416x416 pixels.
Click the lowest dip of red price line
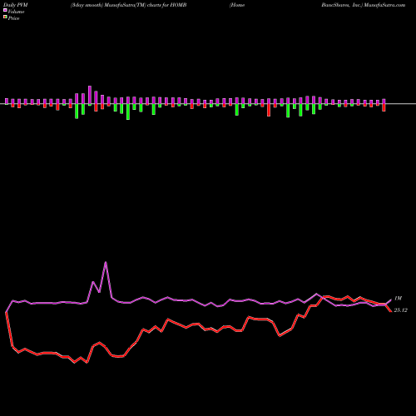tap(87, 362)
